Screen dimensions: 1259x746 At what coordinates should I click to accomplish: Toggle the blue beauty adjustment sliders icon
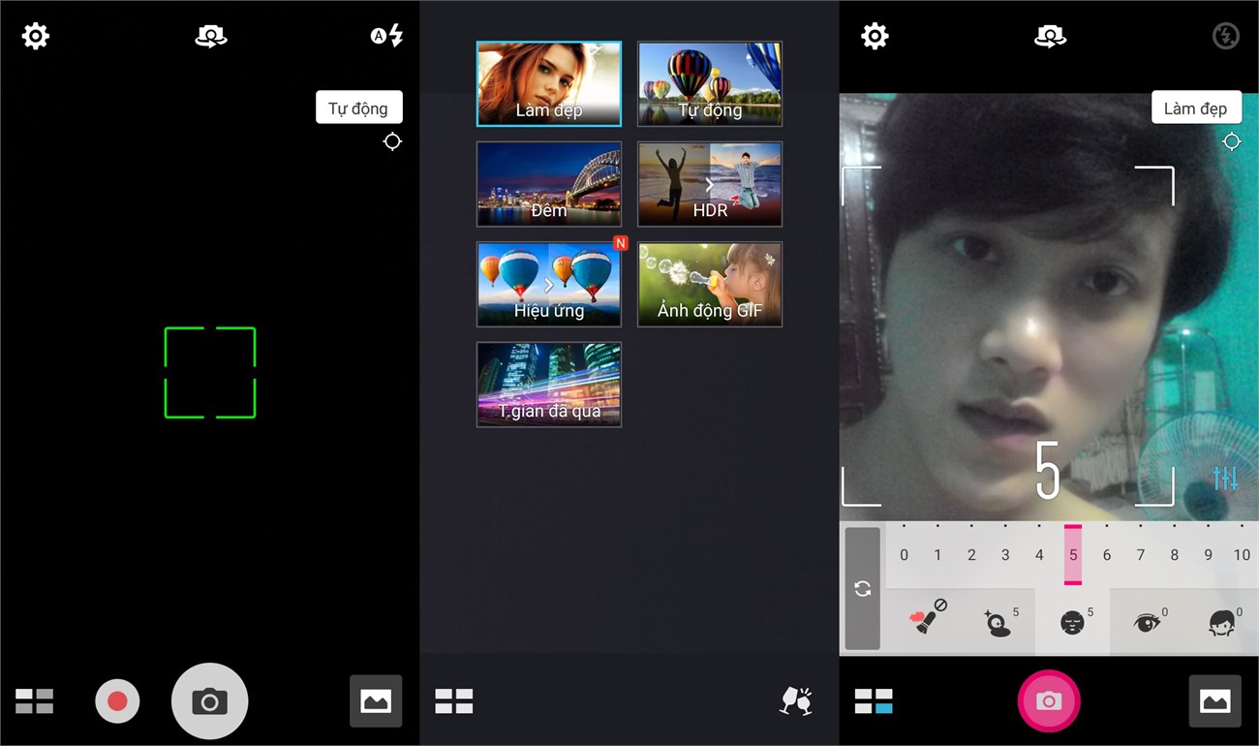coord(1224,478)
